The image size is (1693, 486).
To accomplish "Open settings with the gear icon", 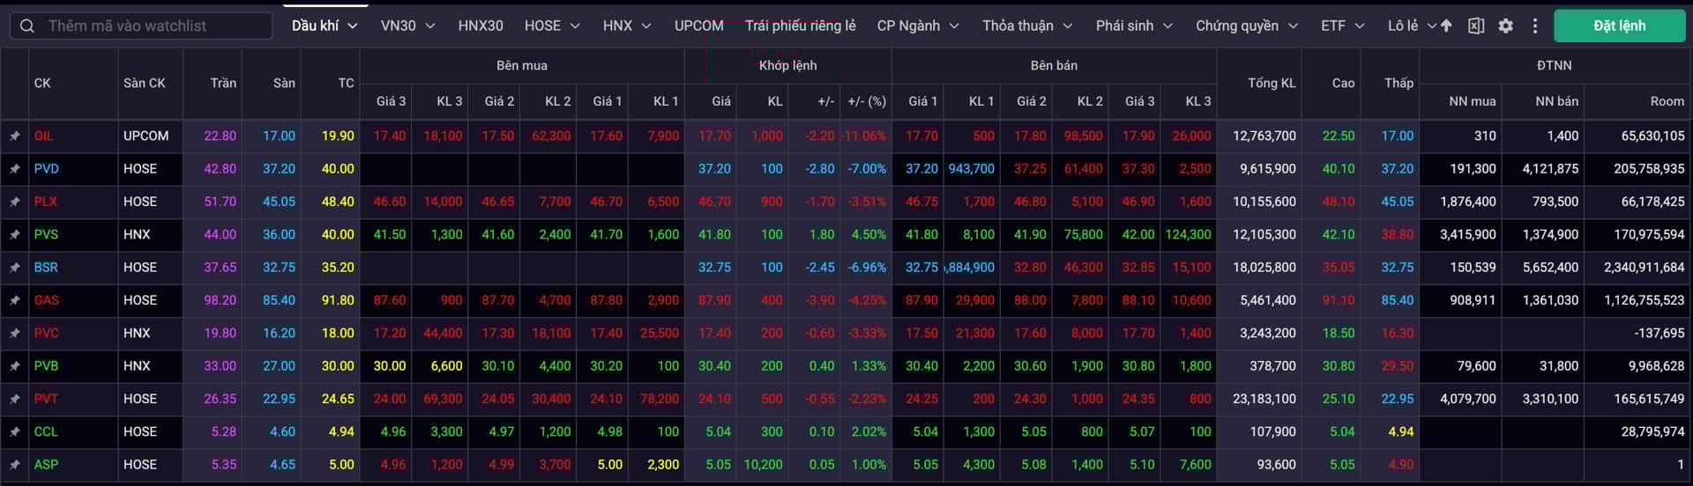I will point(1505,26).
